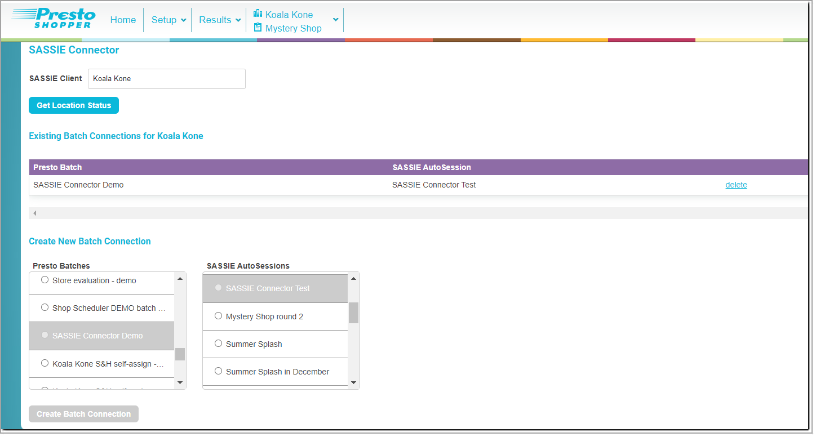Click the disabled Create Batch Connection button
This screenshot has width=816, height=437.
(83, 414)
